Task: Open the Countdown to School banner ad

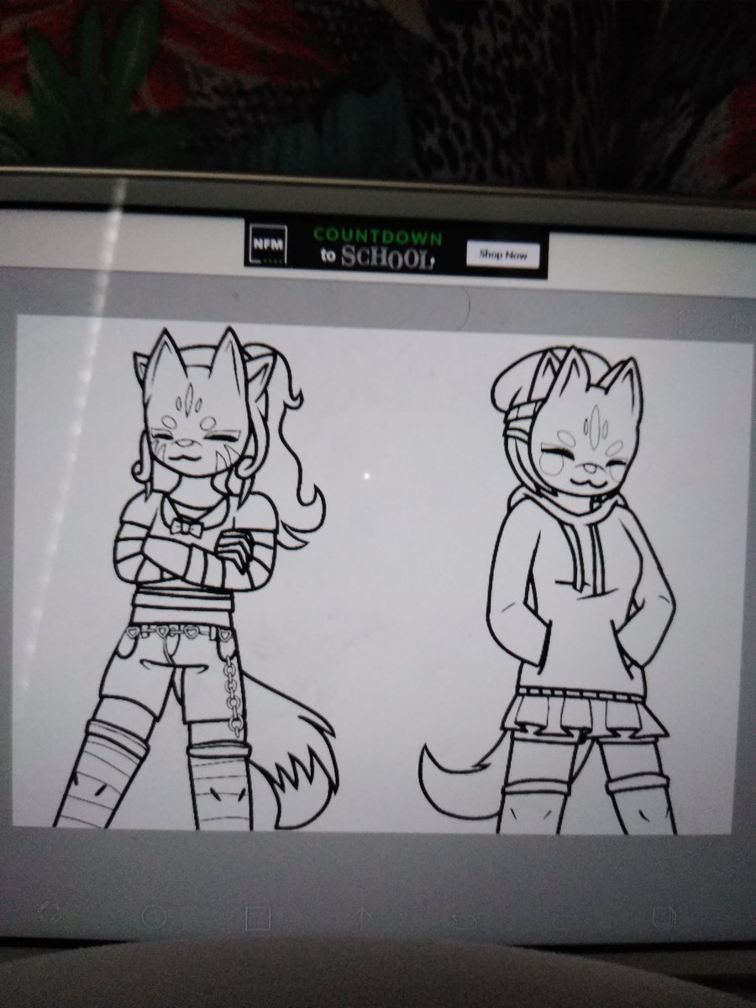Action: [x=396, y=248]
